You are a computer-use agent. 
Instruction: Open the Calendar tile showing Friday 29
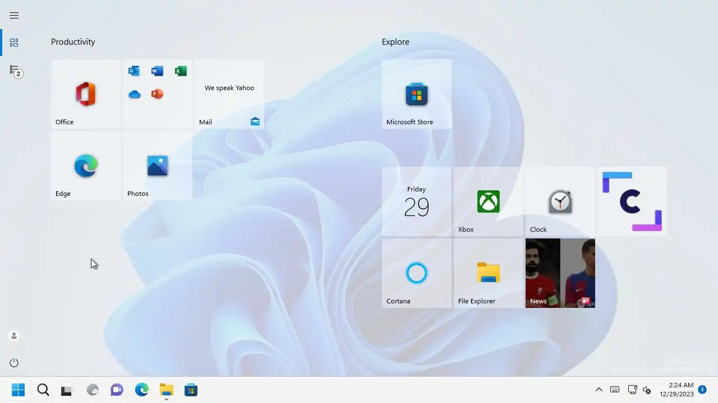[417, 201]
